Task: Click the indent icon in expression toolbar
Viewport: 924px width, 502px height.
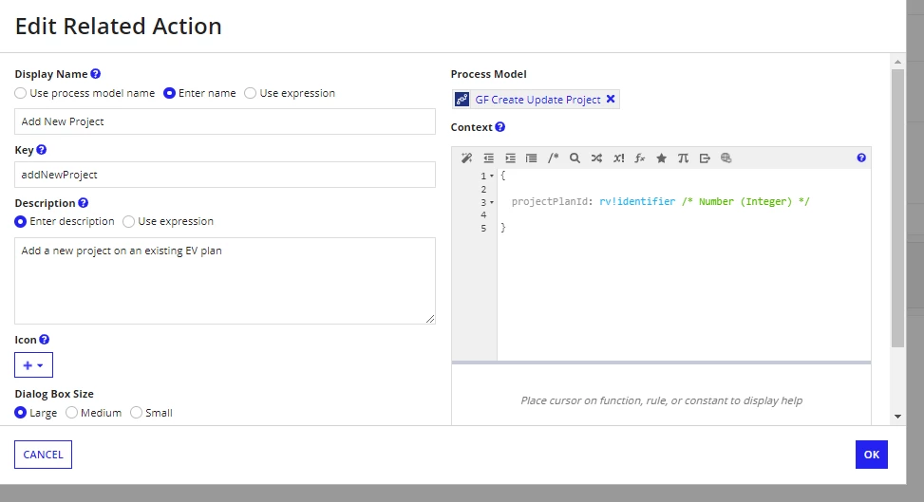Action: tap(510, 158)
